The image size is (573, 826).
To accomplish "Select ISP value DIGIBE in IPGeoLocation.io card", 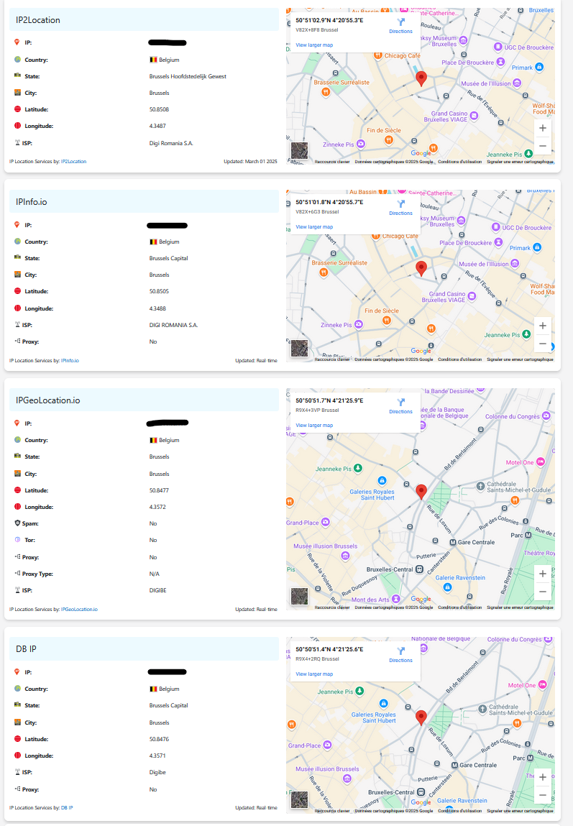I will (157, 590).
